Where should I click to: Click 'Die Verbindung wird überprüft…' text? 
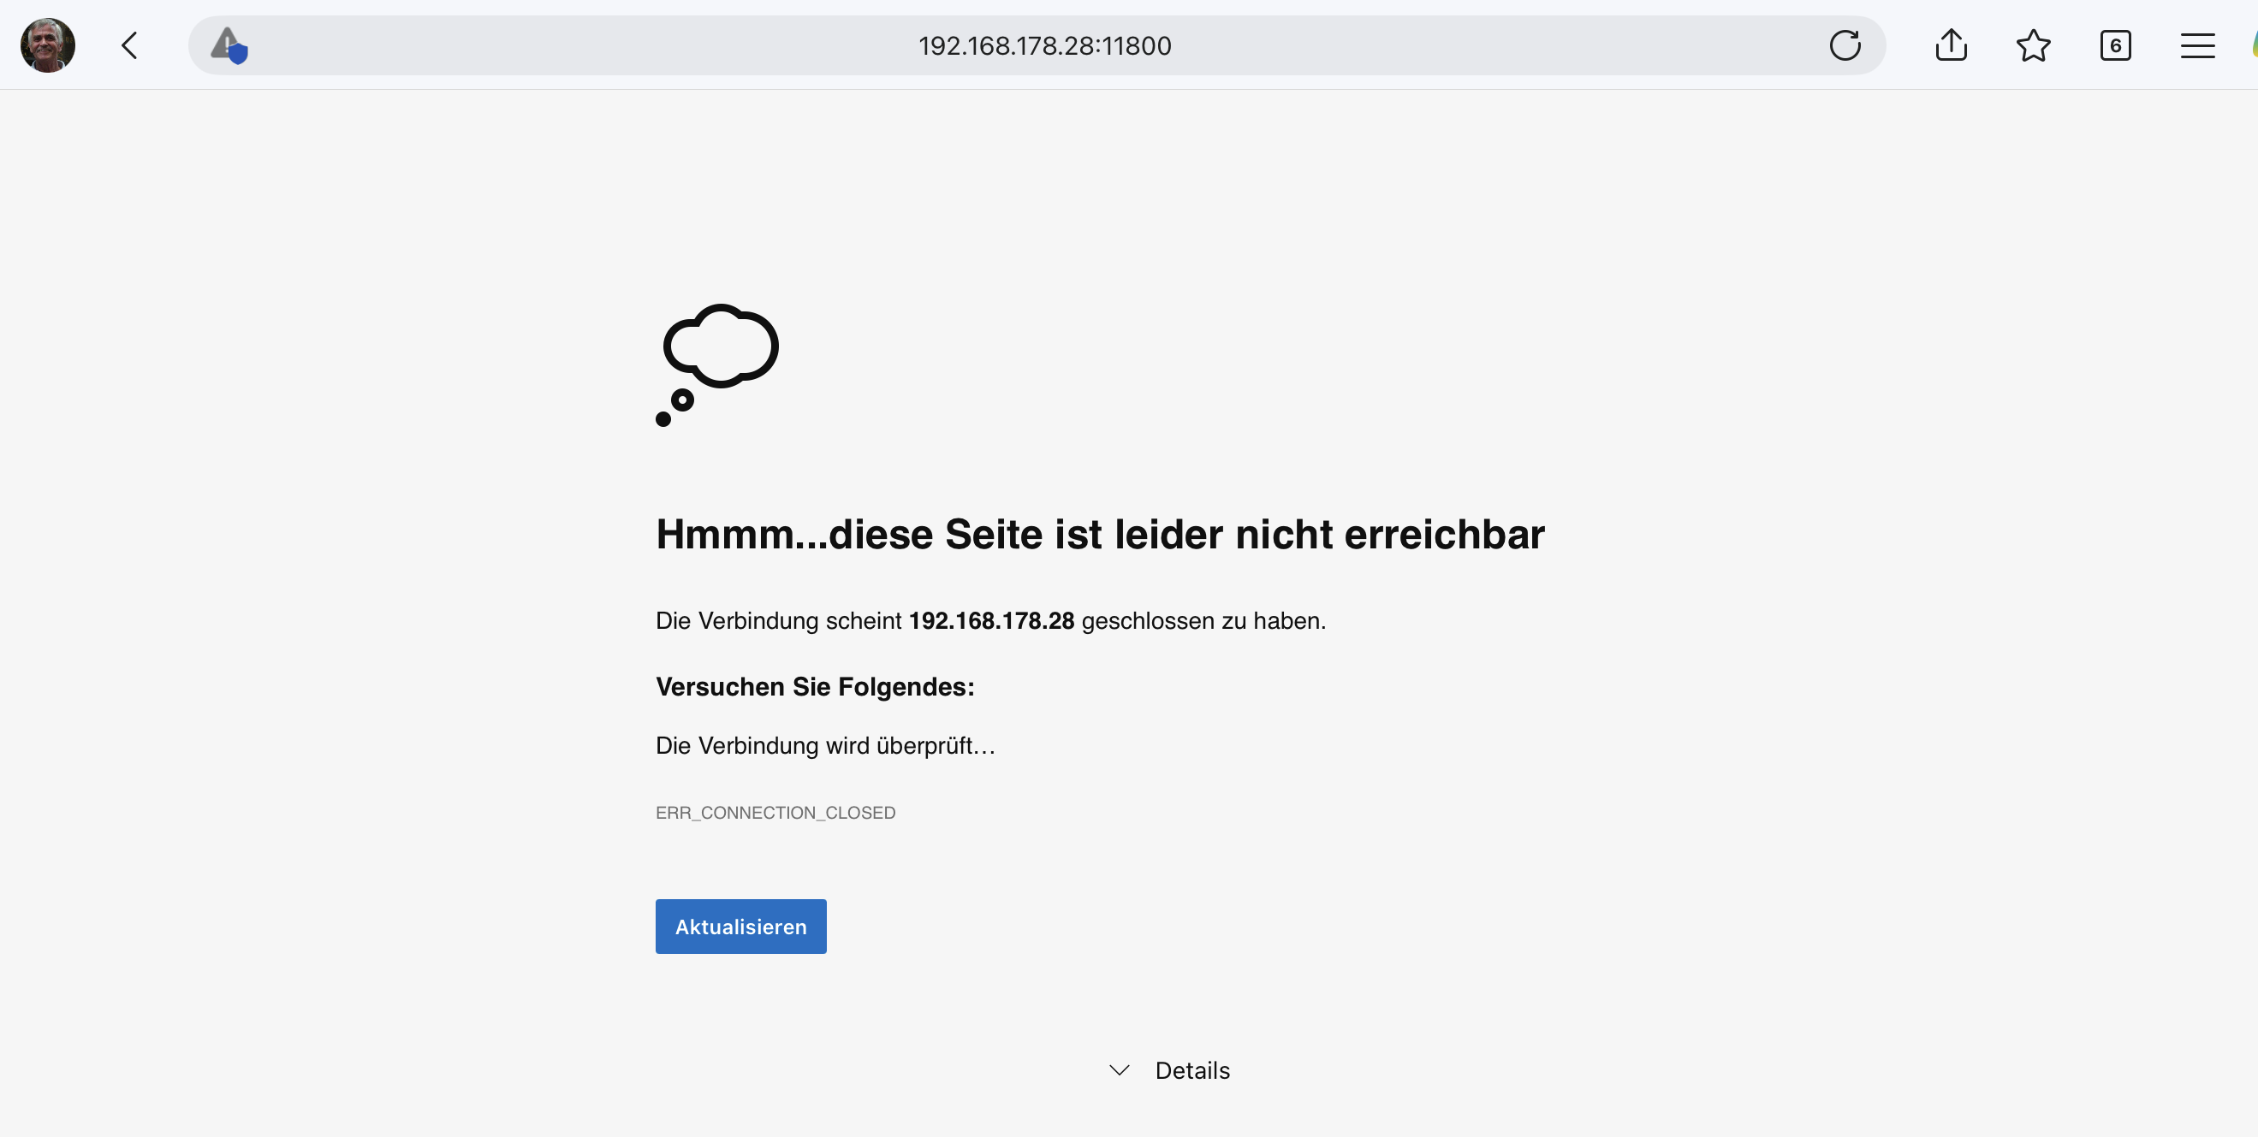825,746
